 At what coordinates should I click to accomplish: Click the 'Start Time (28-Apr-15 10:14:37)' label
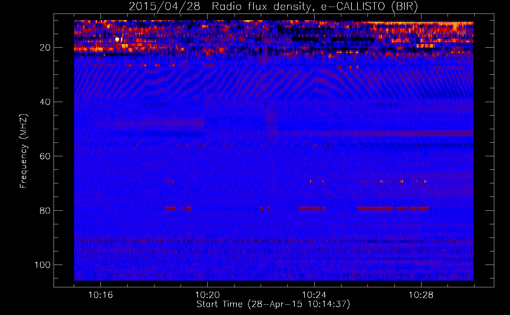click(273, 304)
